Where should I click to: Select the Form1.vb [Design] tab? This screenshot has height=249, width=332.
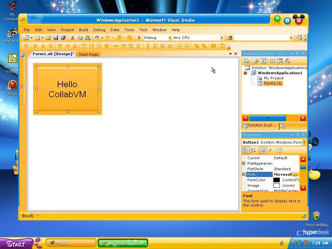click(x=53, y=54)
